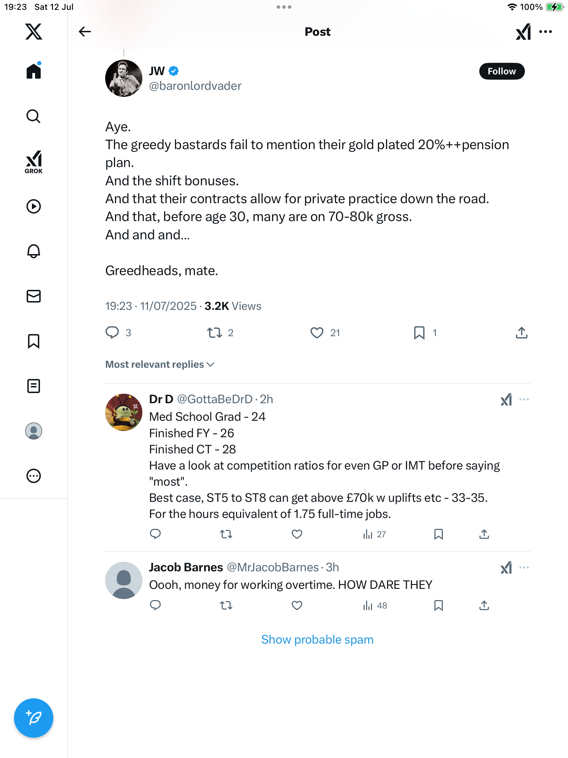The height and width of the screenshot is (758, 568).
Task: Go to Home in sidebar
Action: pos(34,71)
